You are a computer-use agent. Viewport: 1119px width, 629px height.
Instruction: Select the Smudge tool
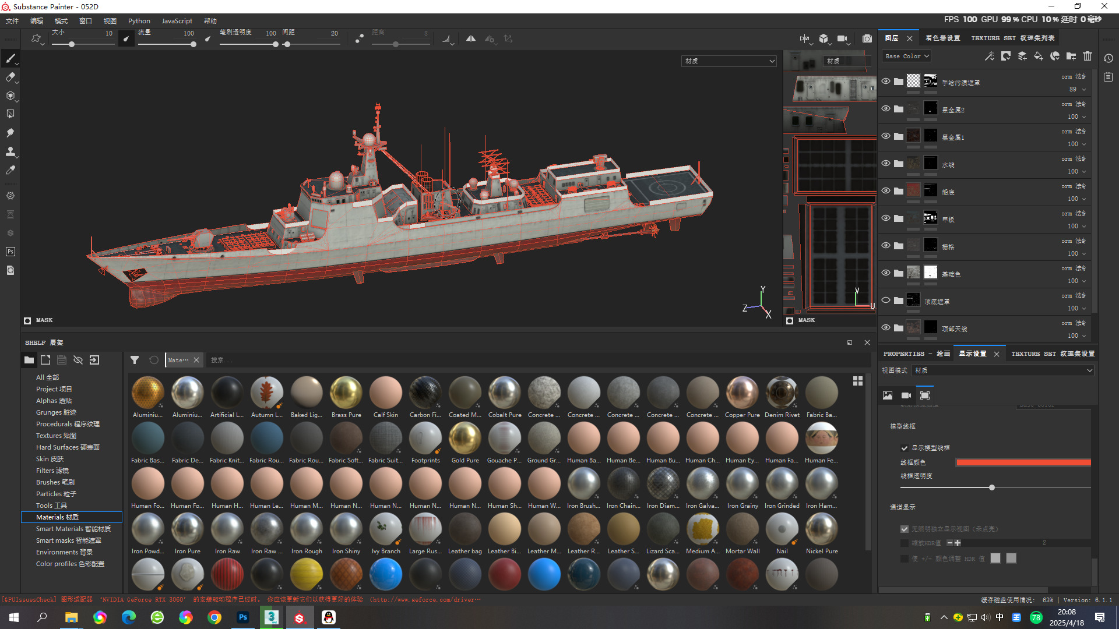(x=10, y=133)
